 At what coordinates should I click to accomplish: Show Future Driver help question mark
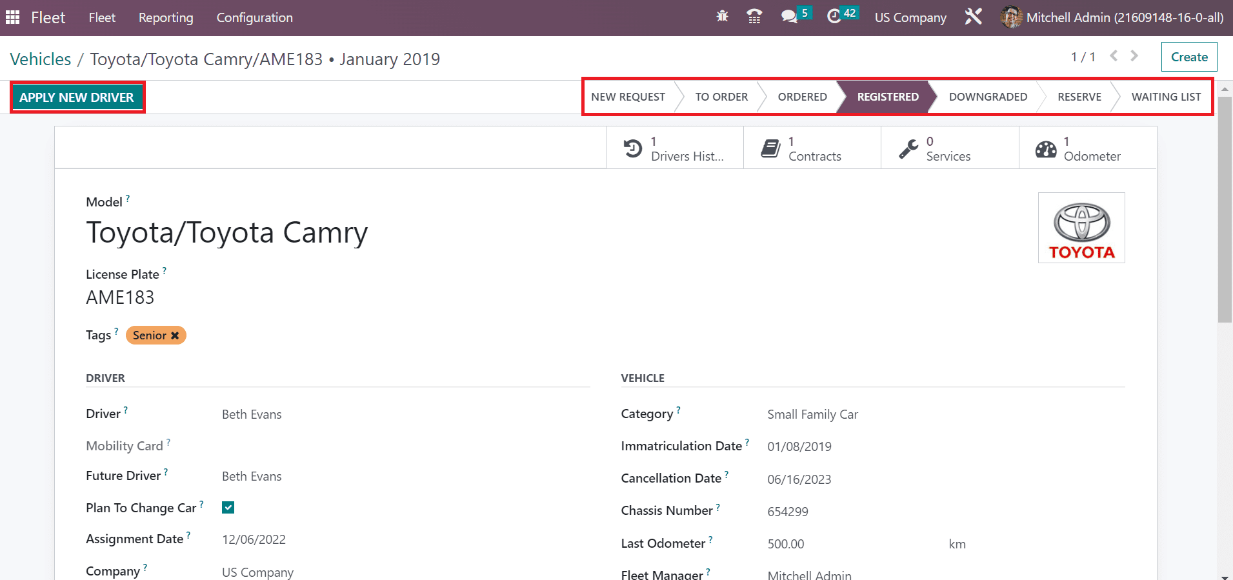pyautogui.click(x=166, y=472)
